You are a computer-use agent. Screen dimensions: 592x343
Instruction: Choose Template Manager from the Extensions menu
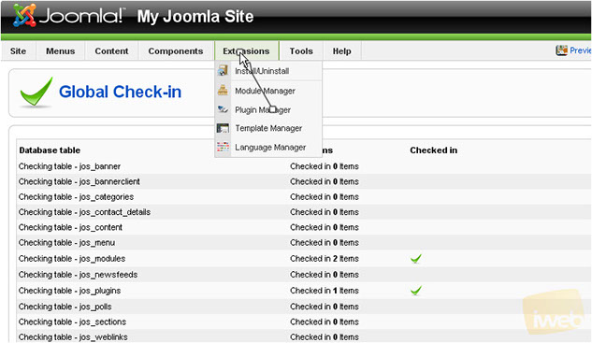(x=268, y=128)
